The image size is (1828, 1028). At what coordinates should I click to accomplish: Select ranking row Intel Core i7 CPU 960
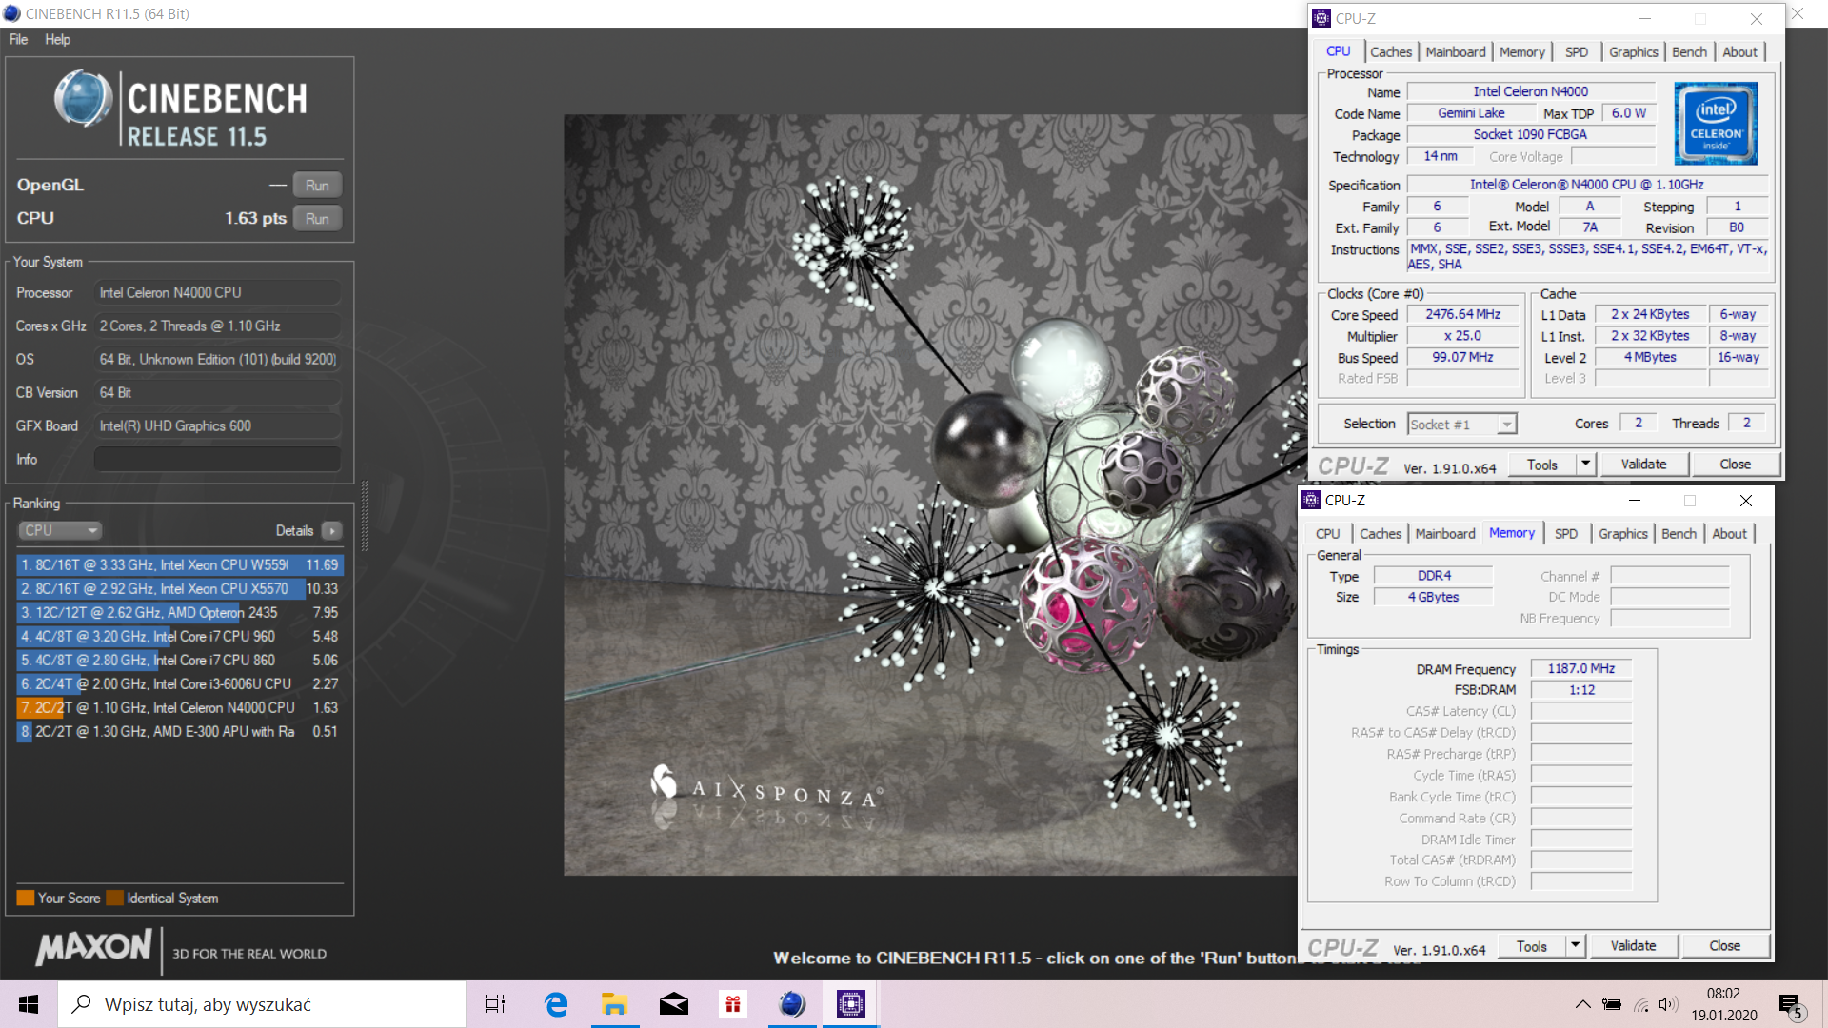179,636
